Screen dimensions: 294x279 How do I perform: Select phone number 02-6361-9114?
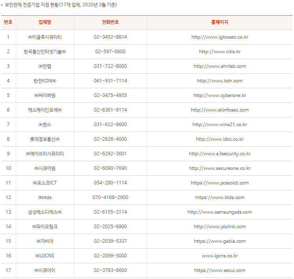click(110, 110)
